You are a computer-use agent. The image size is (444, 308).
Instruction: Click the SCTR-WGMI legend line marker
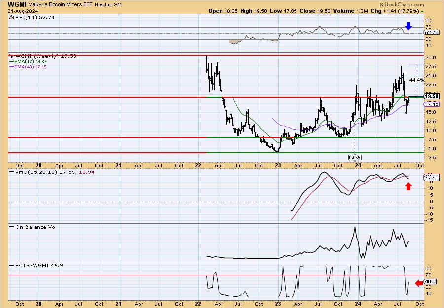(12, 265)
